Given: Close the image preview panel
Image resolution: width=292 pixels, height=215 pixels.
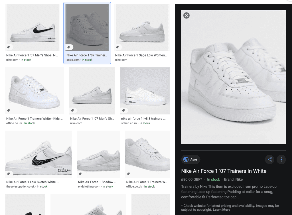Looking at the screenshot, I should click(186, 15).
